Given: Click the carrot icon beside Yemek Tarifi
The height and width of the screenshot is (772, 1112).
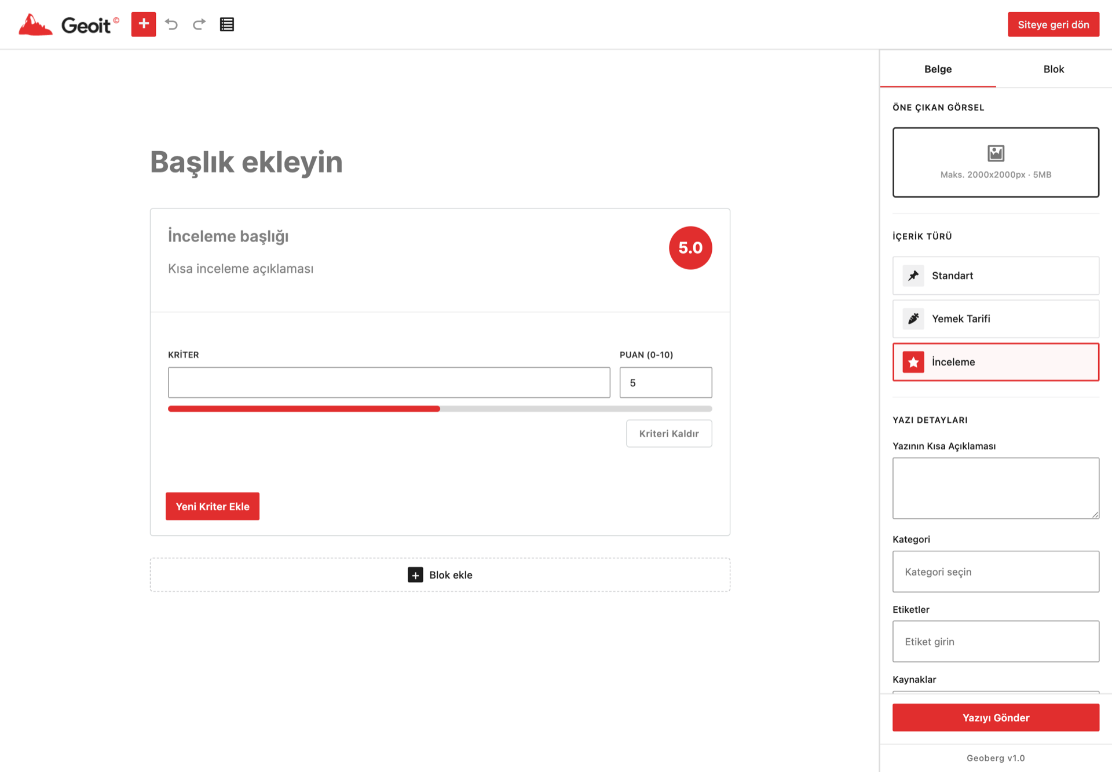Looking at the screenshot, I should click(x=913, y=319).
